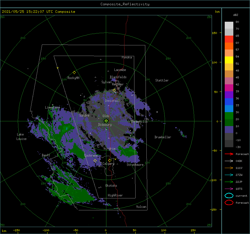Select the 36 dBZ purple color swatch
The image size is (250, 234).
coord(229,95)
